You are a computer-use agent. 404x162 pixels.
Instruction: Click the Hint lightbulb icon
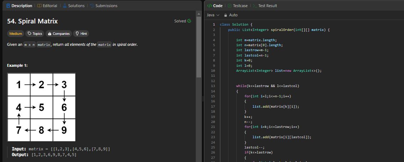click(x=77, y=33)
